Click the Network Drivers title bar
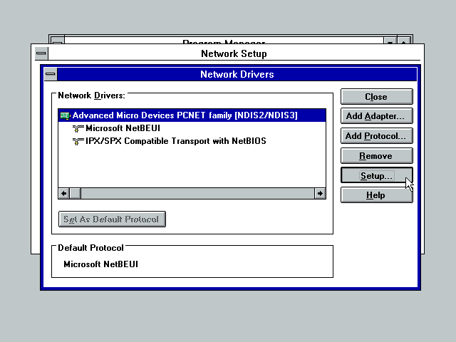Screen dimensions: 456x342 tap(237, 74)
